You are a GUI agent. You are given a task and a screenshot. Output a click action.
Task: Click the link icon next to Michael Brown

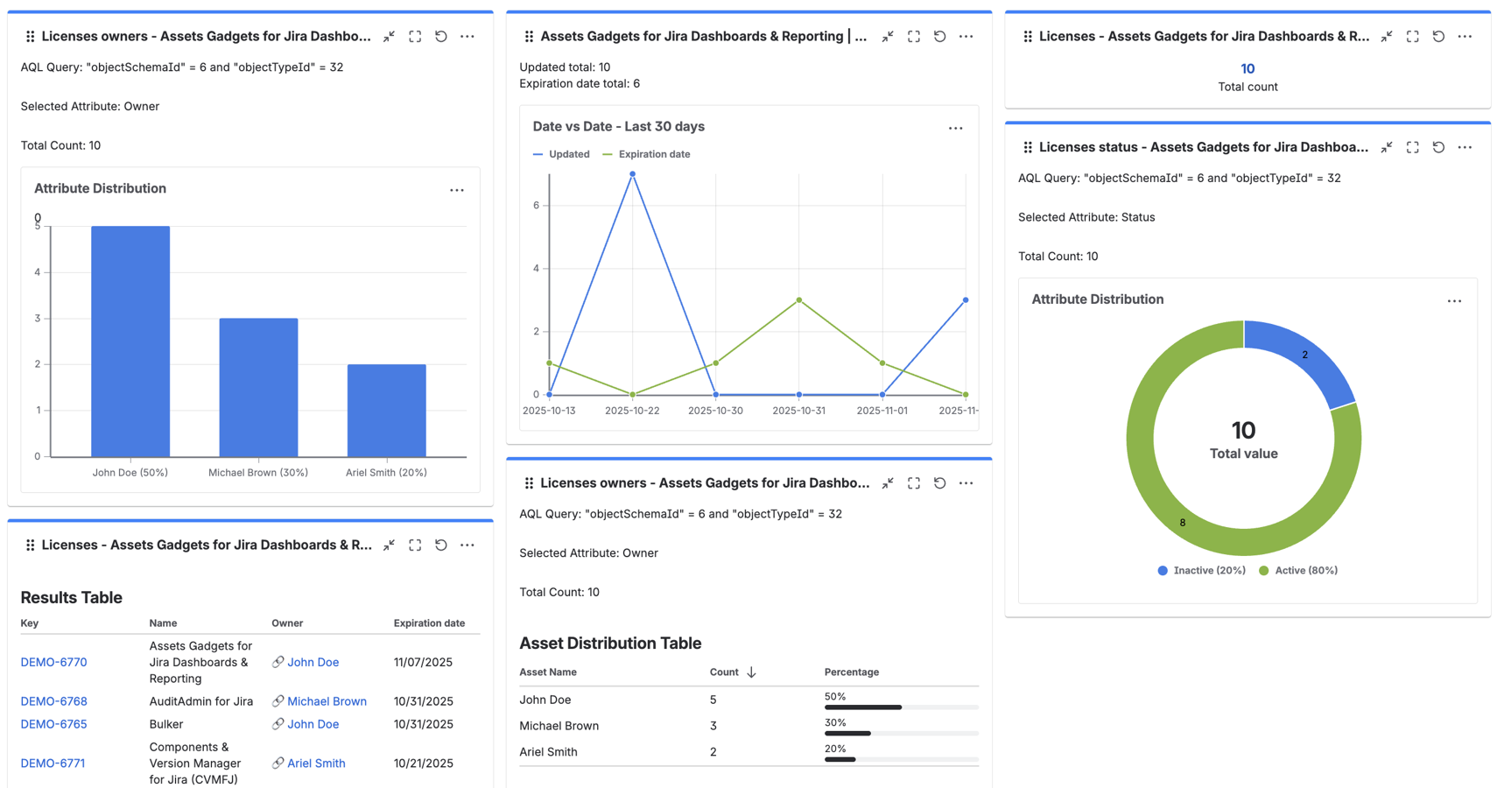pyautogui.click(x=278, y=701)
